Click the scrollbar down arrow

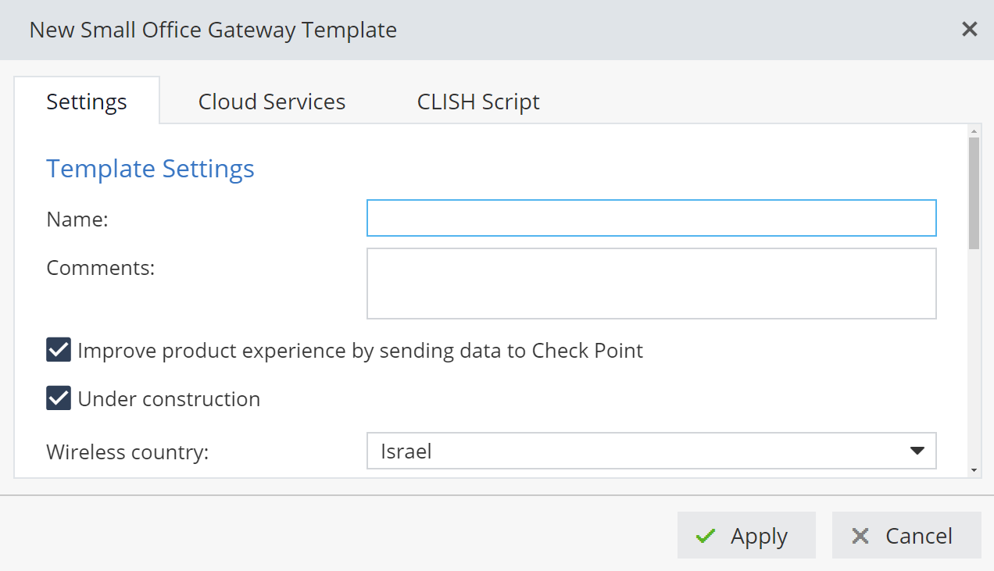pyautogui.click(x=974, y=470)
